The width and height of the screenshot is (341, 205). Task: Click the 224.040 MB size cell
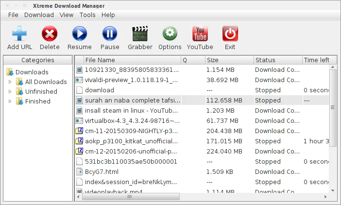pos(224,151)
